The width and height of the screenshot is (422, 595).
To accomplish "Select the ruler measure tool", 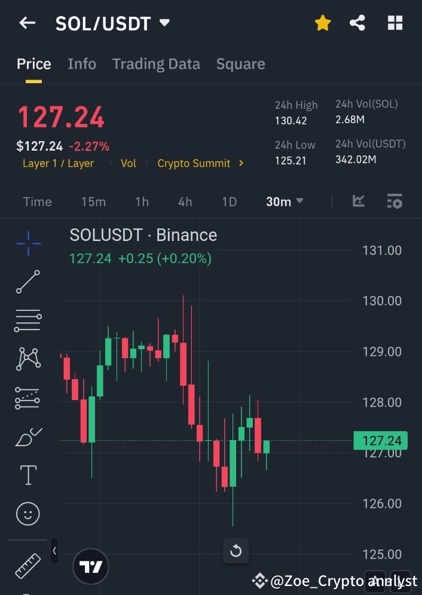I will [27, 565].
